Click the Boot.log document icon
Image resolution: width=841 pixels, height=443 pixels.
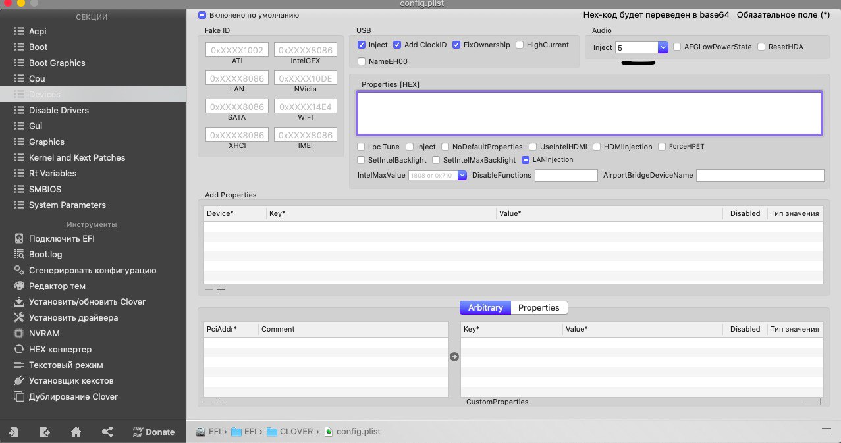18,254
